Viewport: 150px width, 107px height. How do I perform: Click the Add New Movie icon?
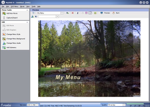pyautogui.click(x=4, y=13)
